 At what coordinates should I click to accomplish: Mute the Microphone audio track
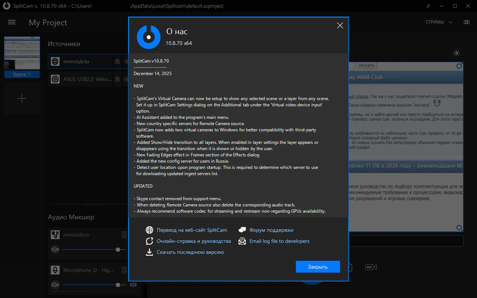[55, 285]
